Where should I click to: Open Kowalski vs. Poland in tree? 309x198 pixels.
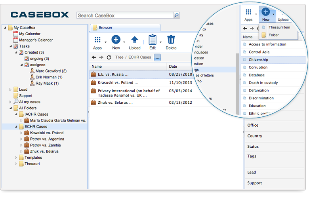pos(47,133)
